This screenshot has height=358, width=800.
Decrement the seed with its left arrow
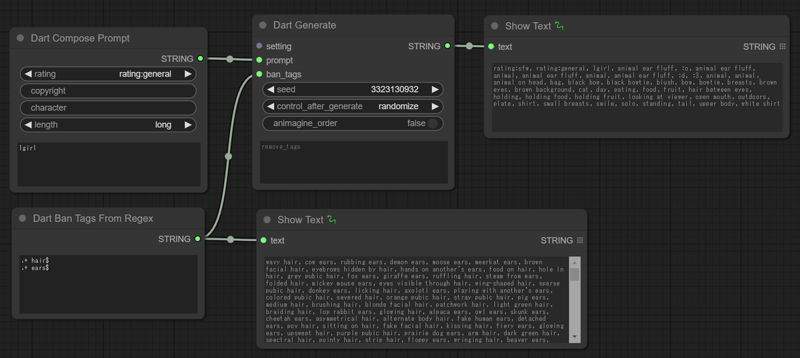click(x=270, y=89)
